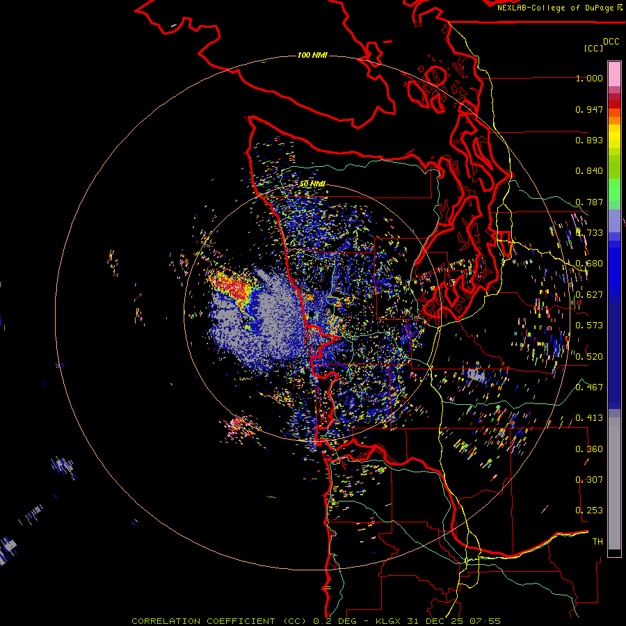
Task: Click the 0.680 scale label
Action: [589, 264]
